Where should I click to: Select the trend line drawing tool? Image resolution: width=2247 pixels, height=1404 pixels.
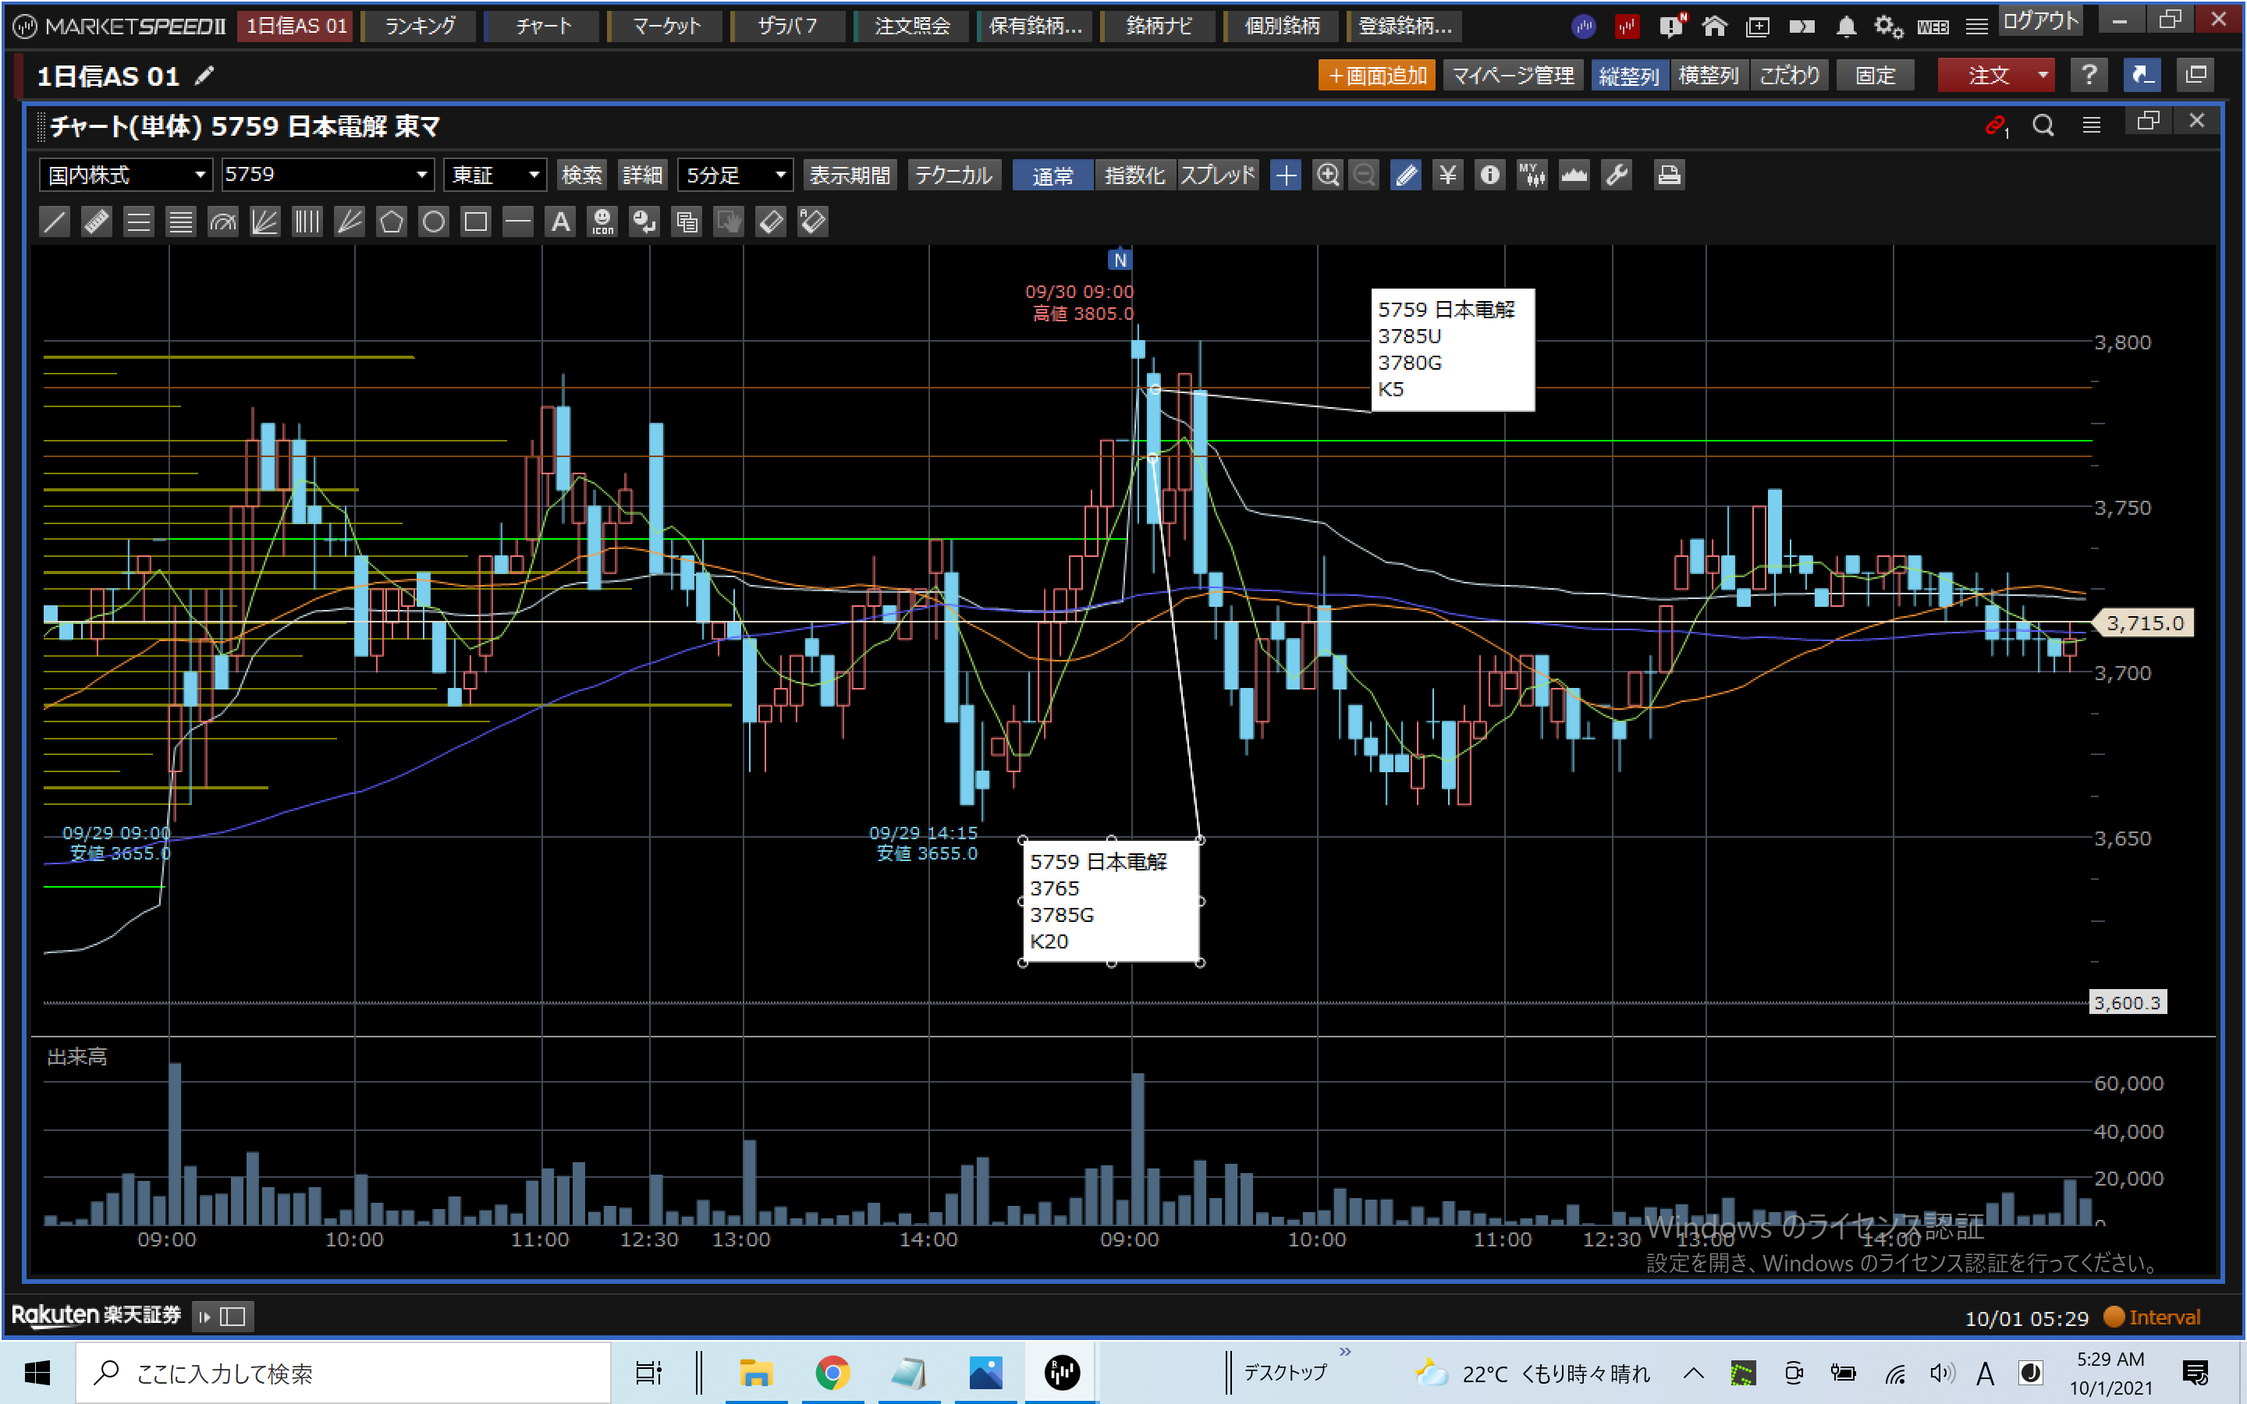55,222
